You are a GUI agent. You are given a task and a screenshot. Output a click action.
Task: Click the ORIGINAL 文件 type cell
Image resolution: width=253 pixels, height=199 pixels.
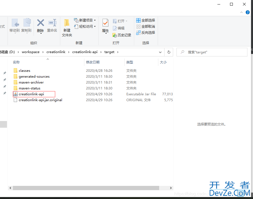(138, 100)
